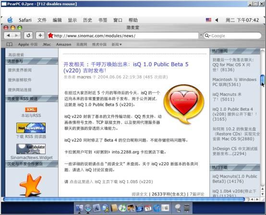This screenshot has width=266, height=215.
Task: Click the SinomacNews.Widget link
Action: 32,158
